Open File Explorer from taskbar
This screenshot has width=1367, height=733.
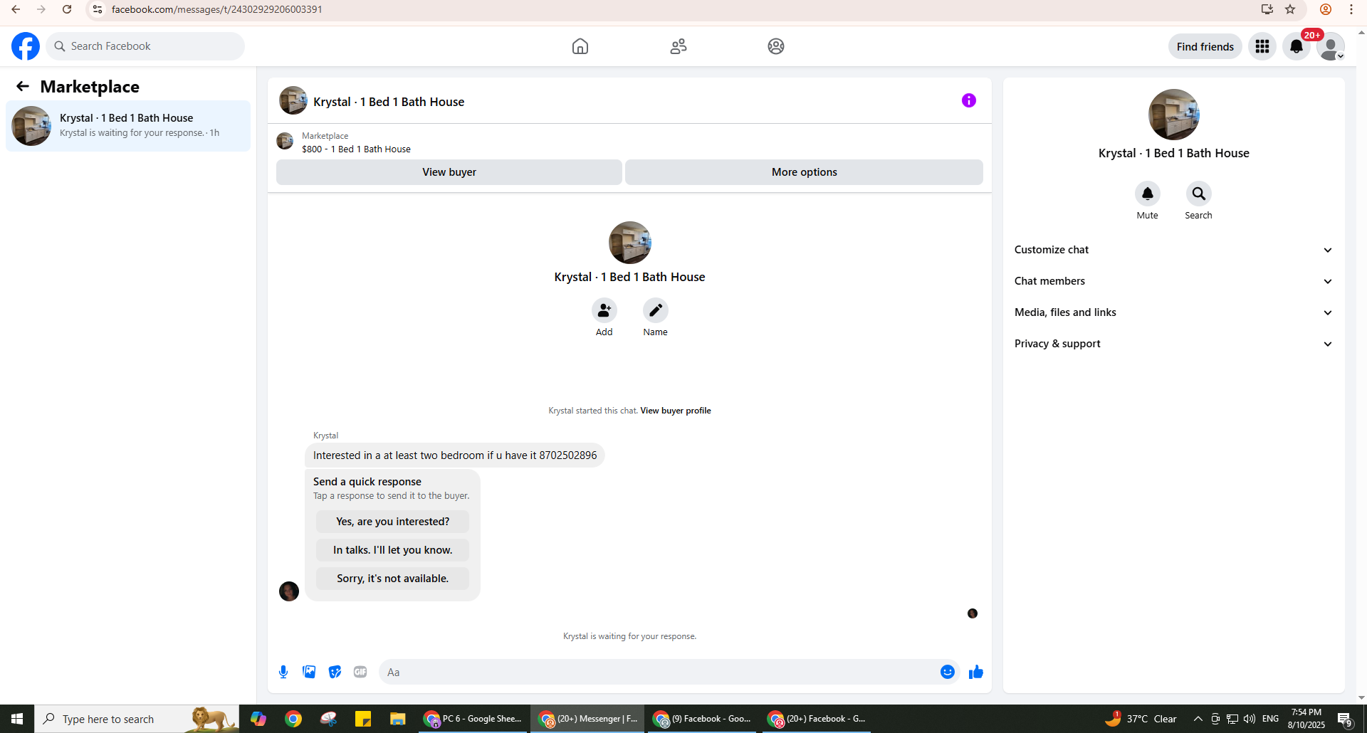(x=397, y=719)
